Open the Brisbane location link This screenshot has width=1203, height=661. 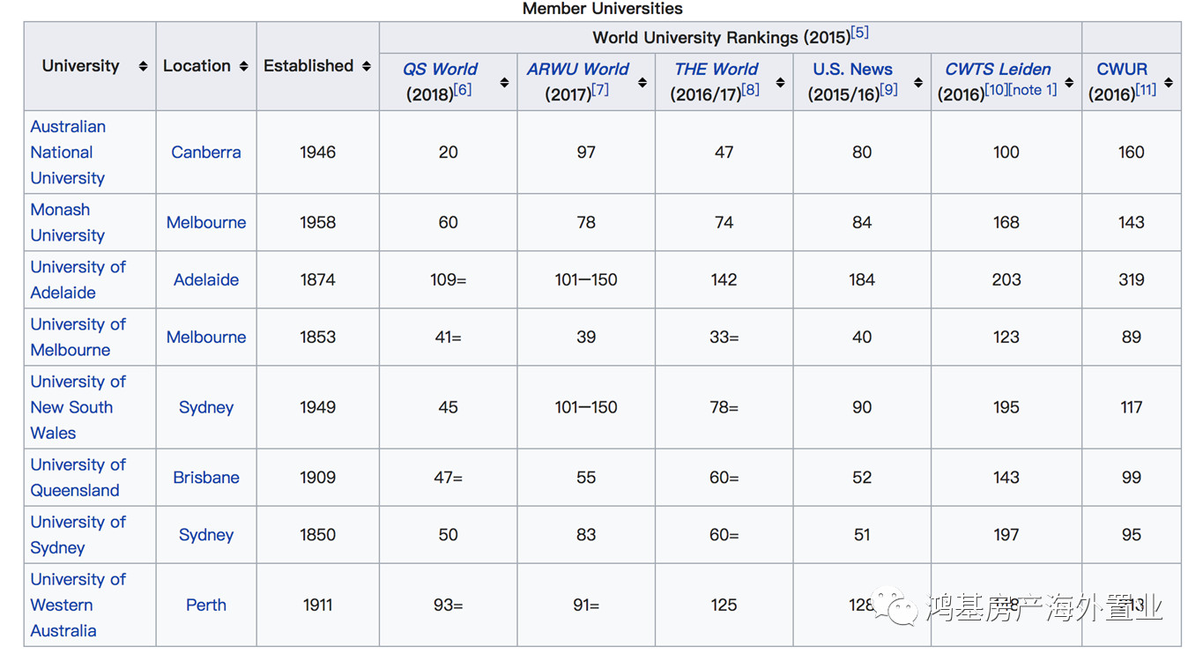pyautogui.click(x=206, y=478)
